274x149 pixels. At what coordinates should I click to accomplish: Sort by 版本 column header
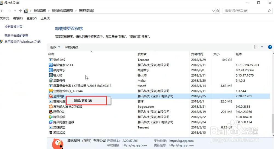[x=252, y=54]
